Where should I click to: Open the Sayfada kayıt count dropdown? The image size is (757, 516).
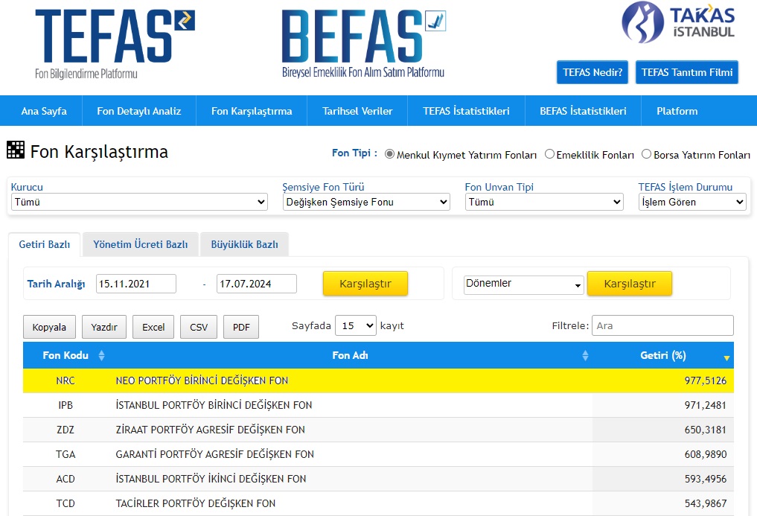[x=356, y=325]
